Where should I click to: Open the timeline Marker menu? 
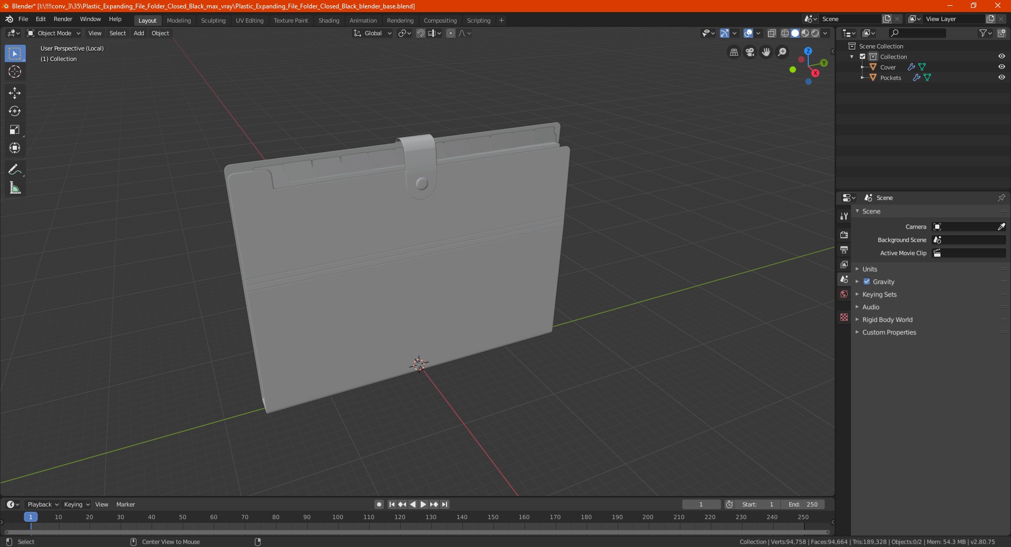click(x=125, y=504)
